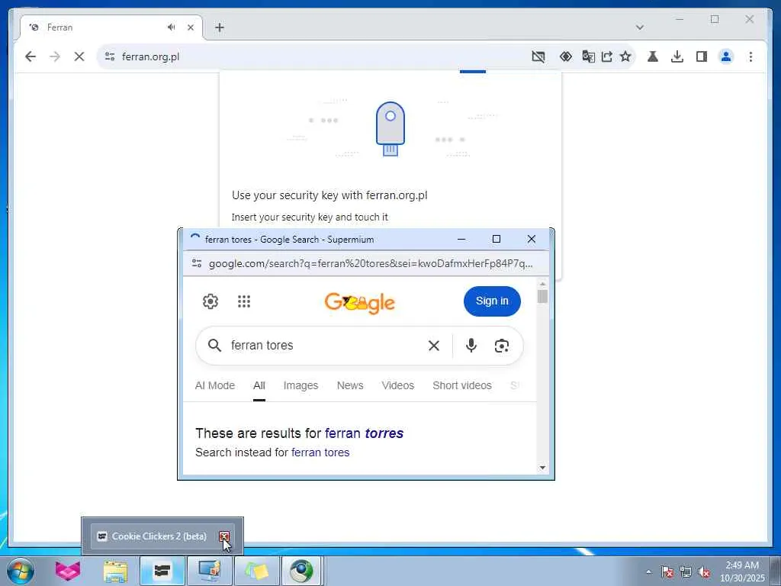The image size is (781, 586).
Task: Click the ferran.org.pl address bar
Action: click(319, 56)
